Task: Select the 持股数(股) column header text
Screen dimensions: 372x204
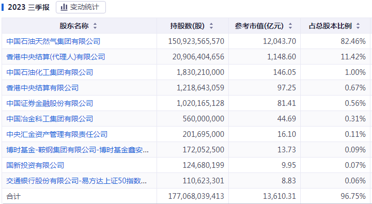Action: coord(188,26)
